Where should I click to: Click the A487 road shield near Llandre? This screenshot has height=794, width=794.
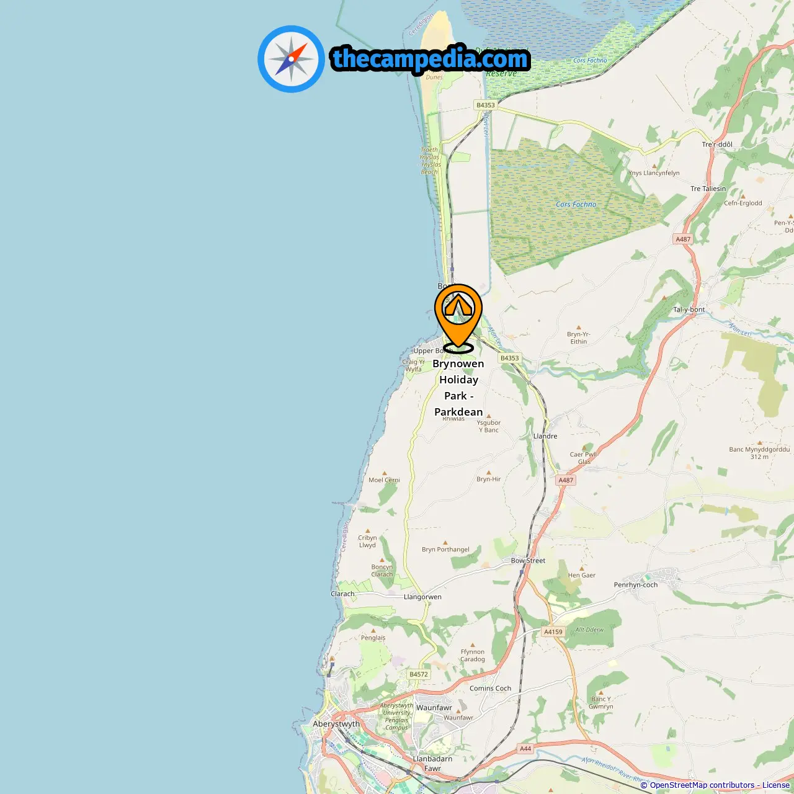point(566,480)
